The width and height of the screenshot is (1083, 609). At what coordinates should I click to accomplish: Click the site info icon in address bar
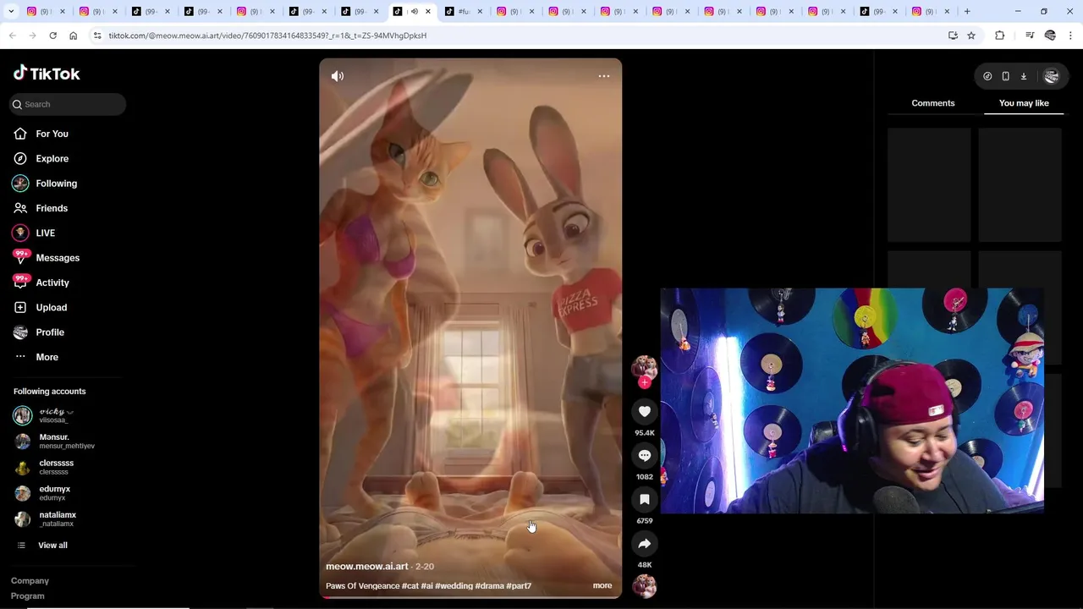click(x=97, y=36)
